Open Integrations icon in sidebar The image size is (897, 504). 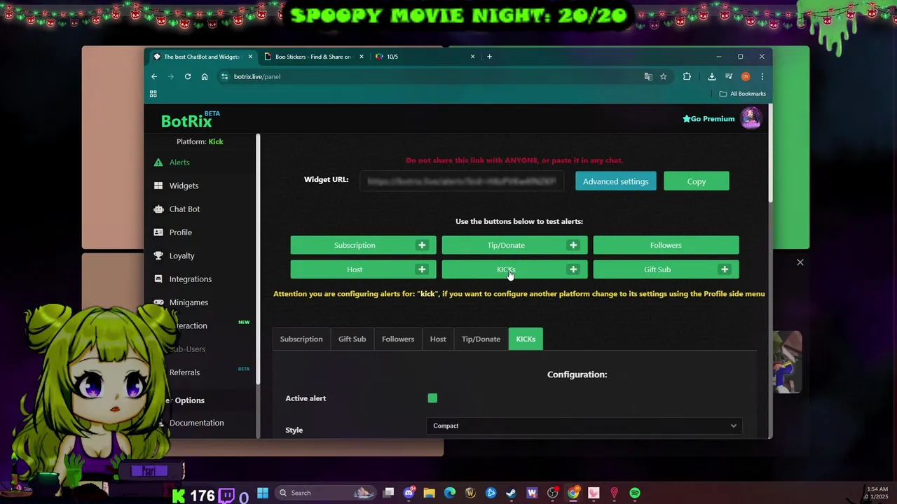tap(158, 279)
